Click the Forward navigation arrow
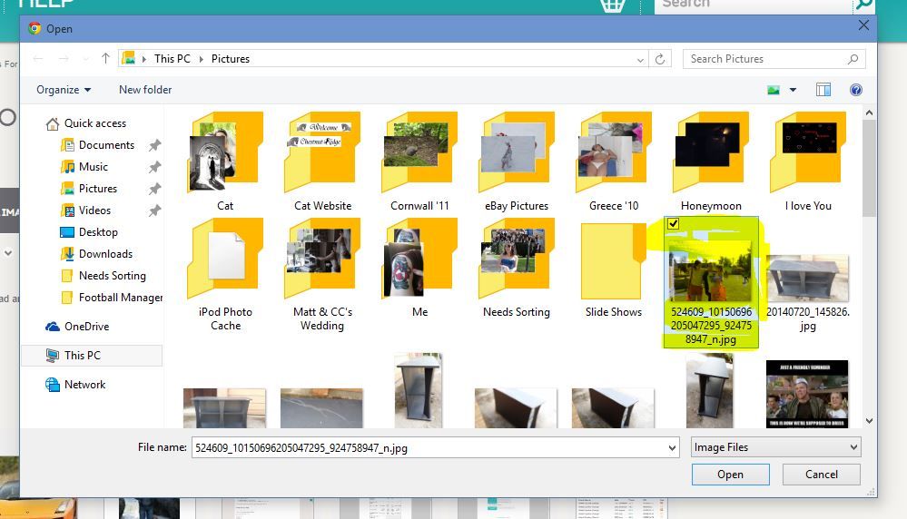Image resolution: width=907 pixels, height=519 pixels. (x=64, y=59)
